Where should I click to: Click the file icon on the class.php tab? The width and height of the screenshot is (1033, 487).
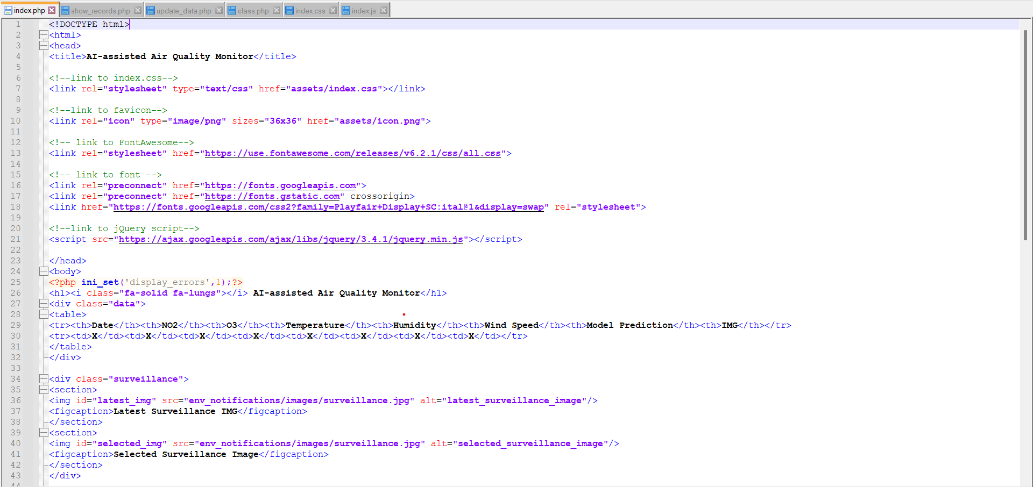231,10
